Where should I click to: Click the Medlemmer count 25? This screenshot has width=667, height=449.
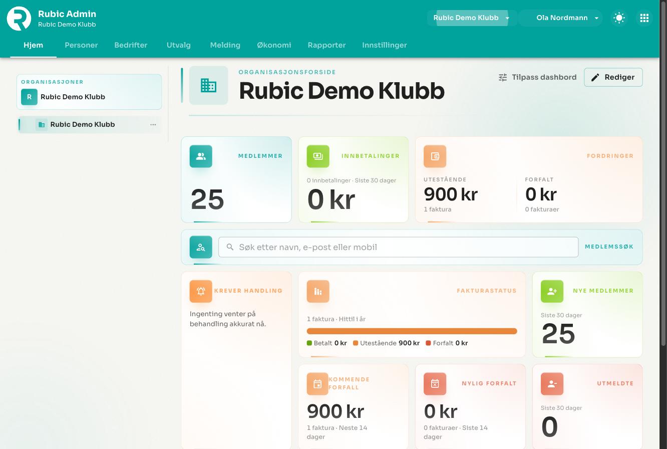207,199
